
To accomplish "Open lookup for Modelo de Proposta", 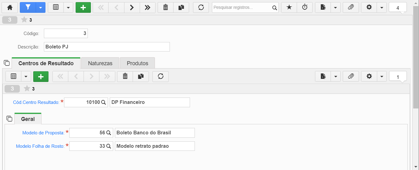I will 109,133.
